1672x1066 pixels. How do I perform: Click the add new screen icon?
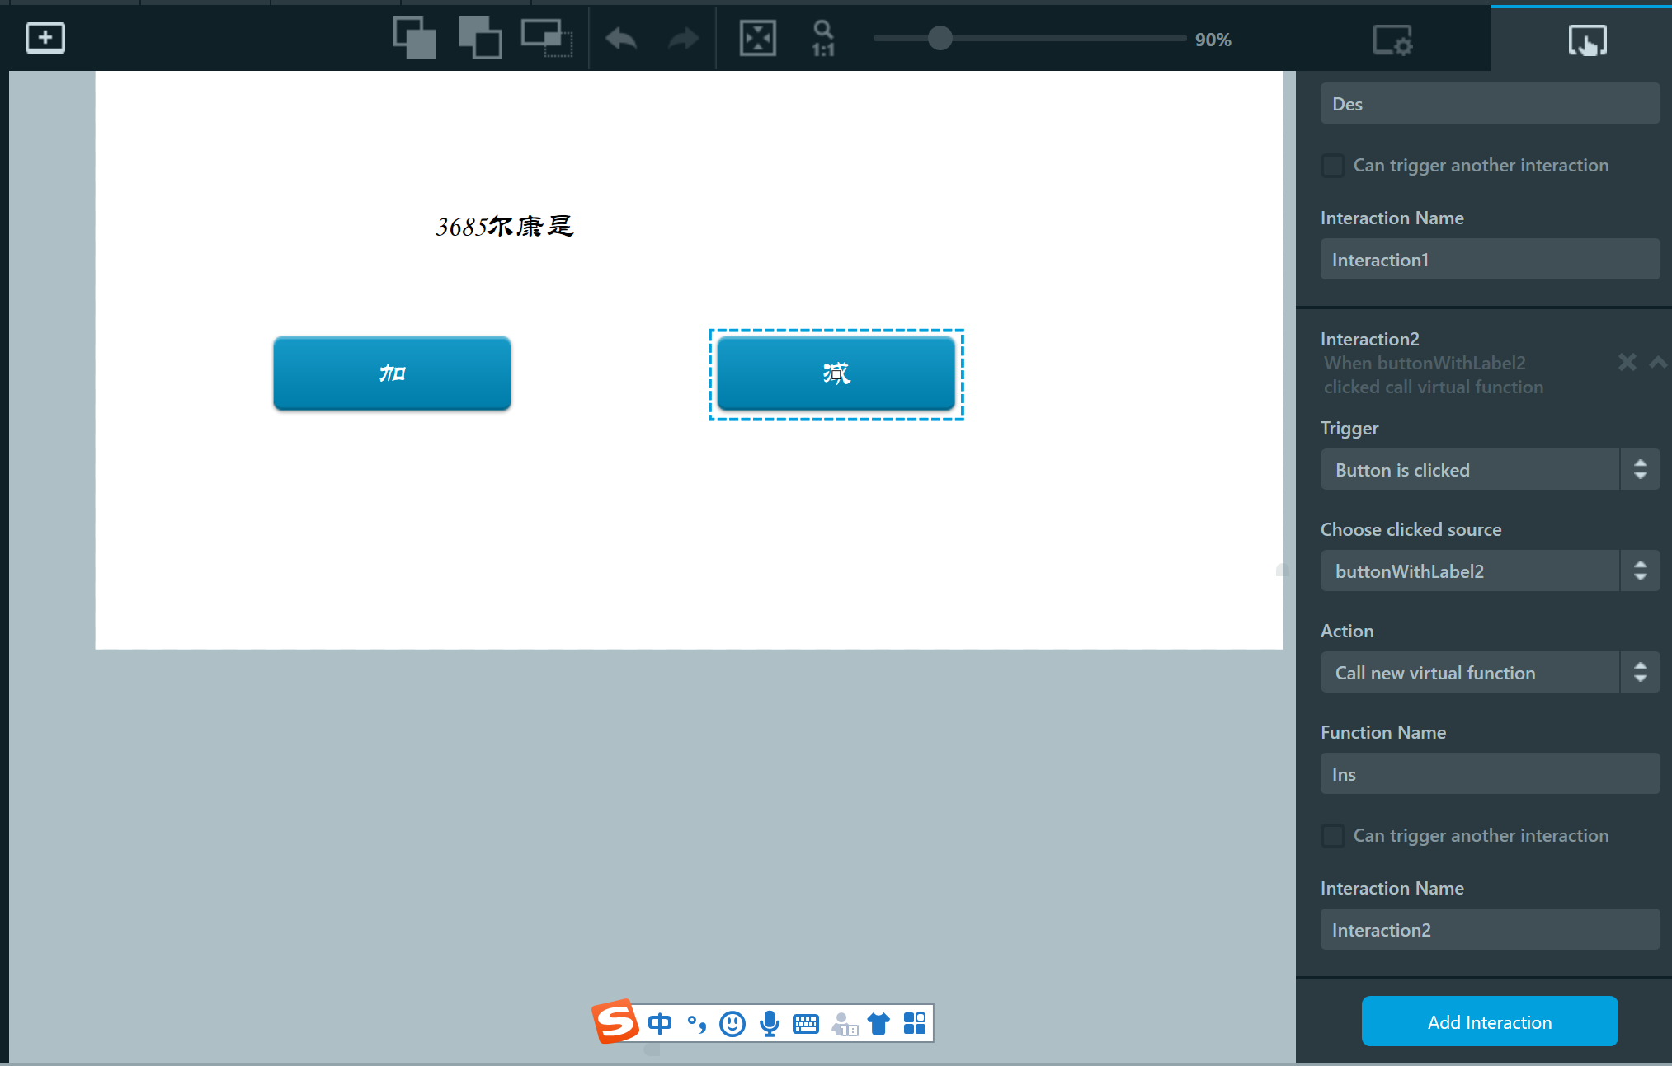pyautogui.click(x=45, y=37)
